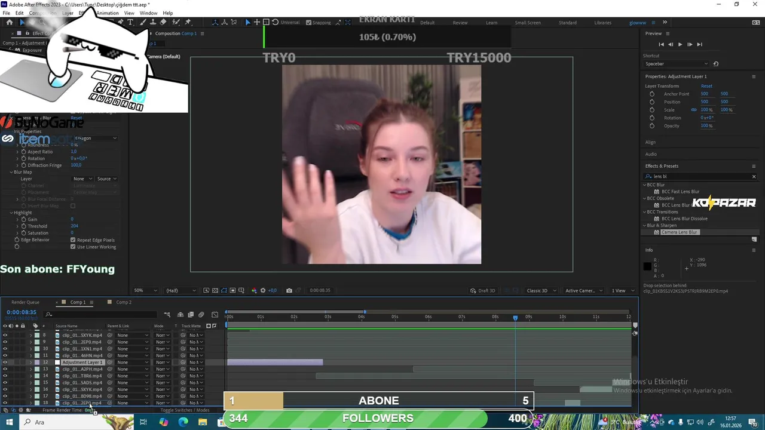This screenshot has height=430, width=765.
Task: Toggle the Draft 3D button
Action: [x=483, y=291]
